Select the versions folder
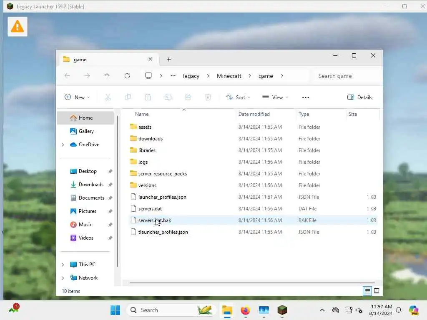This screenshot has width=427, height=320. [253, 185]
